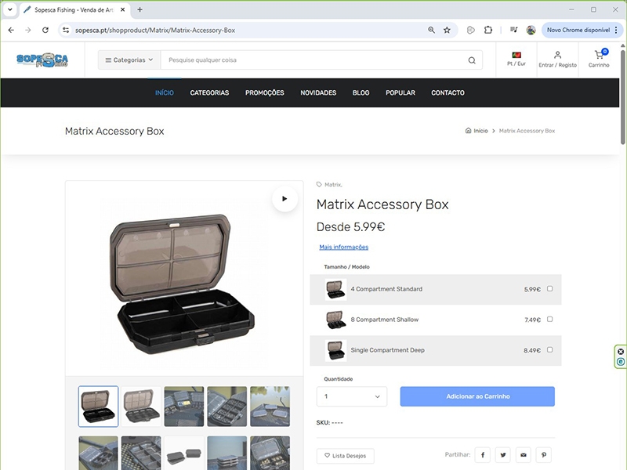
Task: Expand the Categorias dropdown
Action: pyautogui.click(x=129, y=60)
